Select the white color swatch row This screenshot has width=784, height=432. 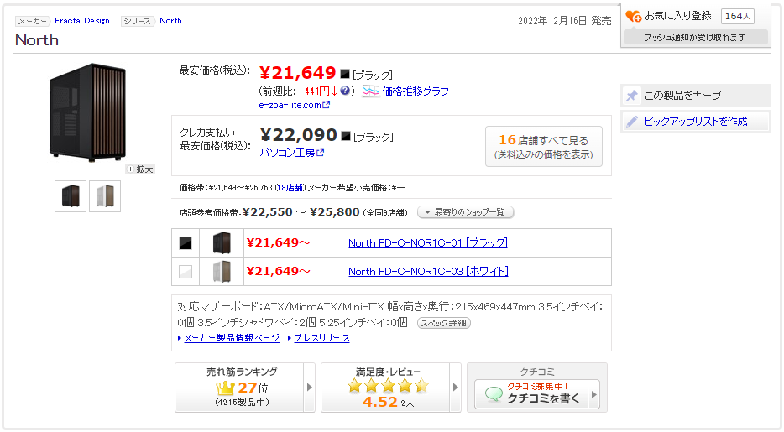[x=186, y=272]
